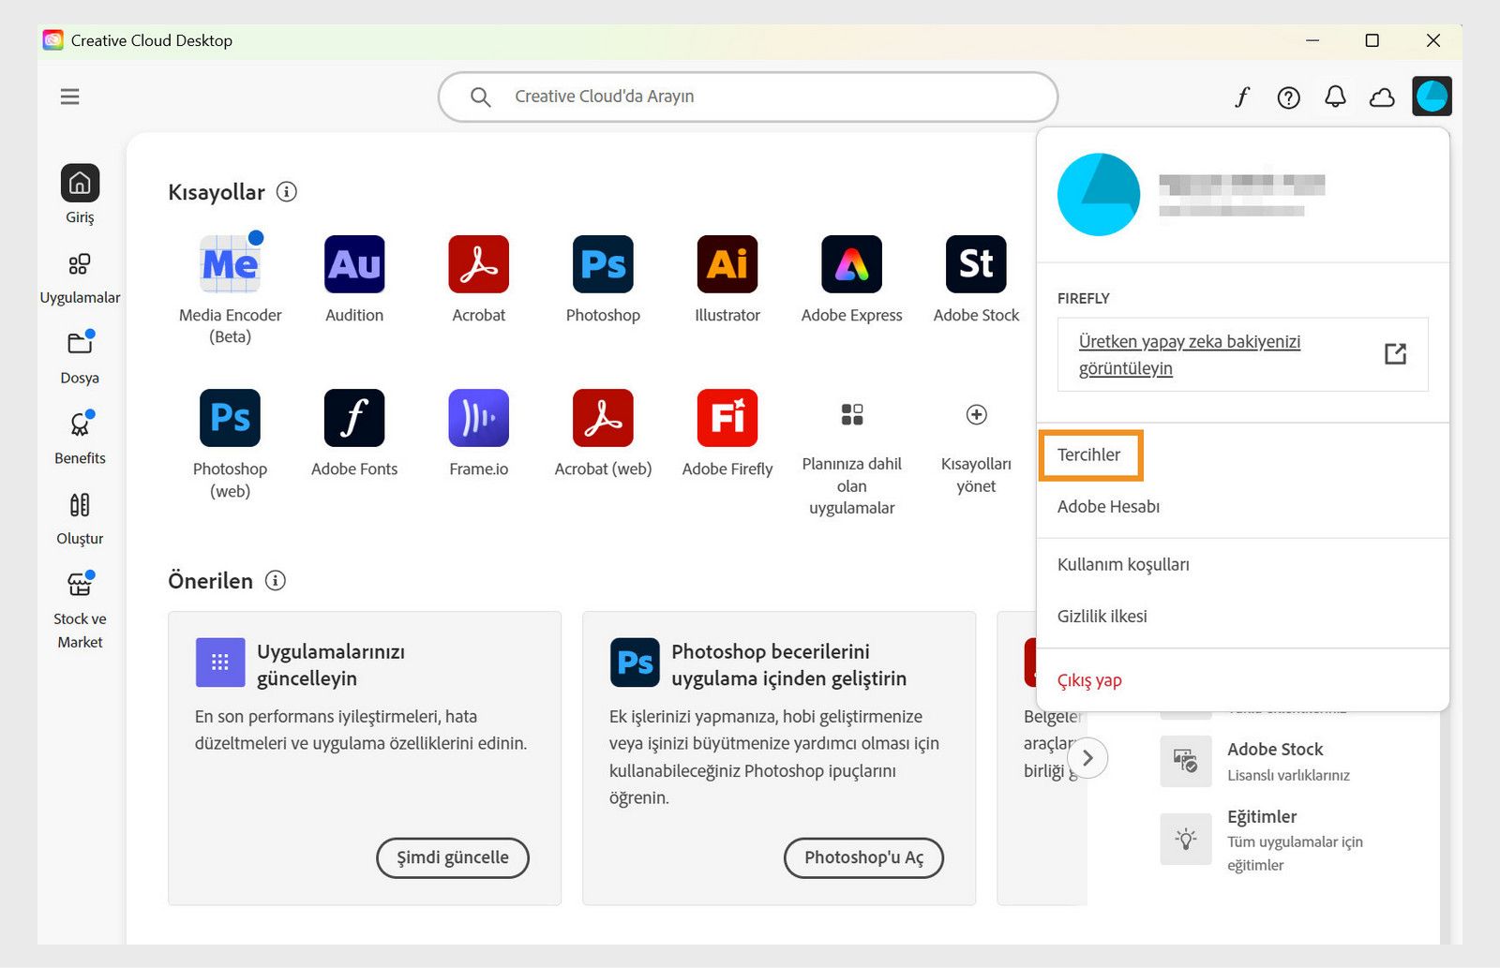Expand the hamburger menu
The height and width of the screenshot is (968, 1500).
tap(69, 97)
